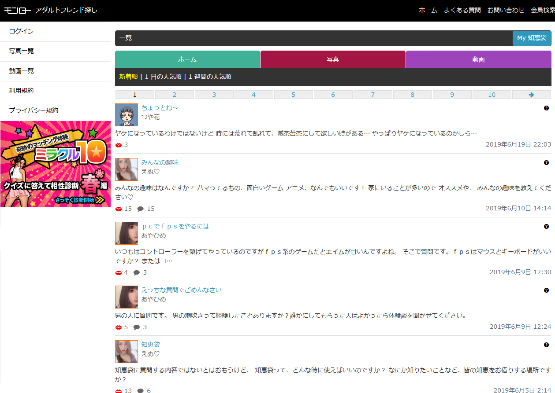The image size is (555, 393).
Task: Open あやひめ avatar on ｐｃでｆｐｓ post
Action: 127,233
